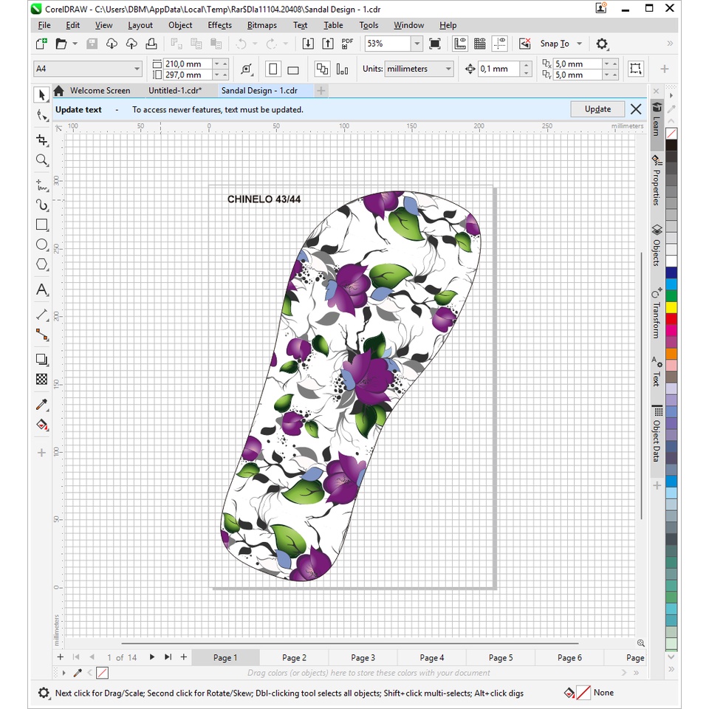Image resolution: width=709 pixels, height=709 pixels.
Task: Go to Page 3 tab
Action: [x=363, y=657]
